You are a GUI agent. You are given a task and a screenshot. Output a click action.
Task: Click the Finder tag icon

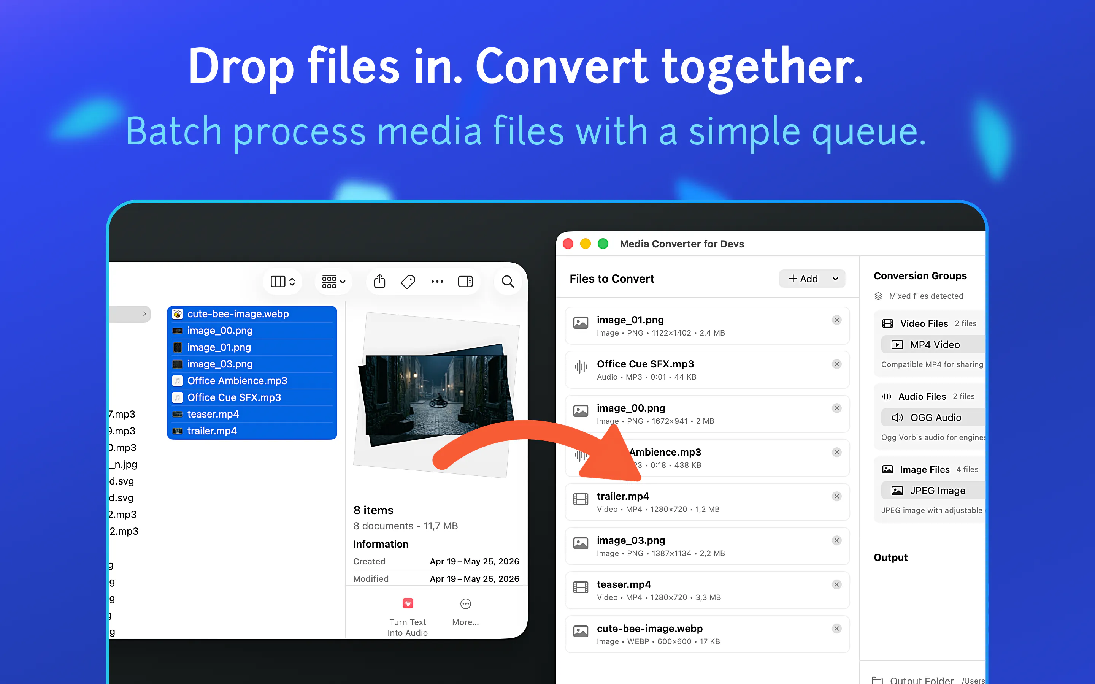[x=408, y=281]
